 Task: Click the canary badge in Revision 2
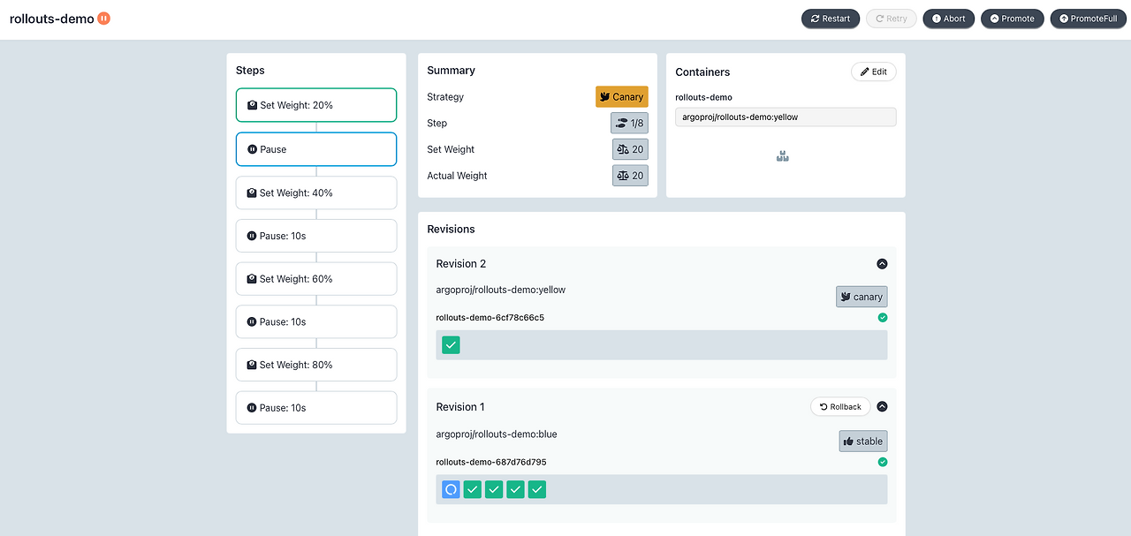coord(862,297)
